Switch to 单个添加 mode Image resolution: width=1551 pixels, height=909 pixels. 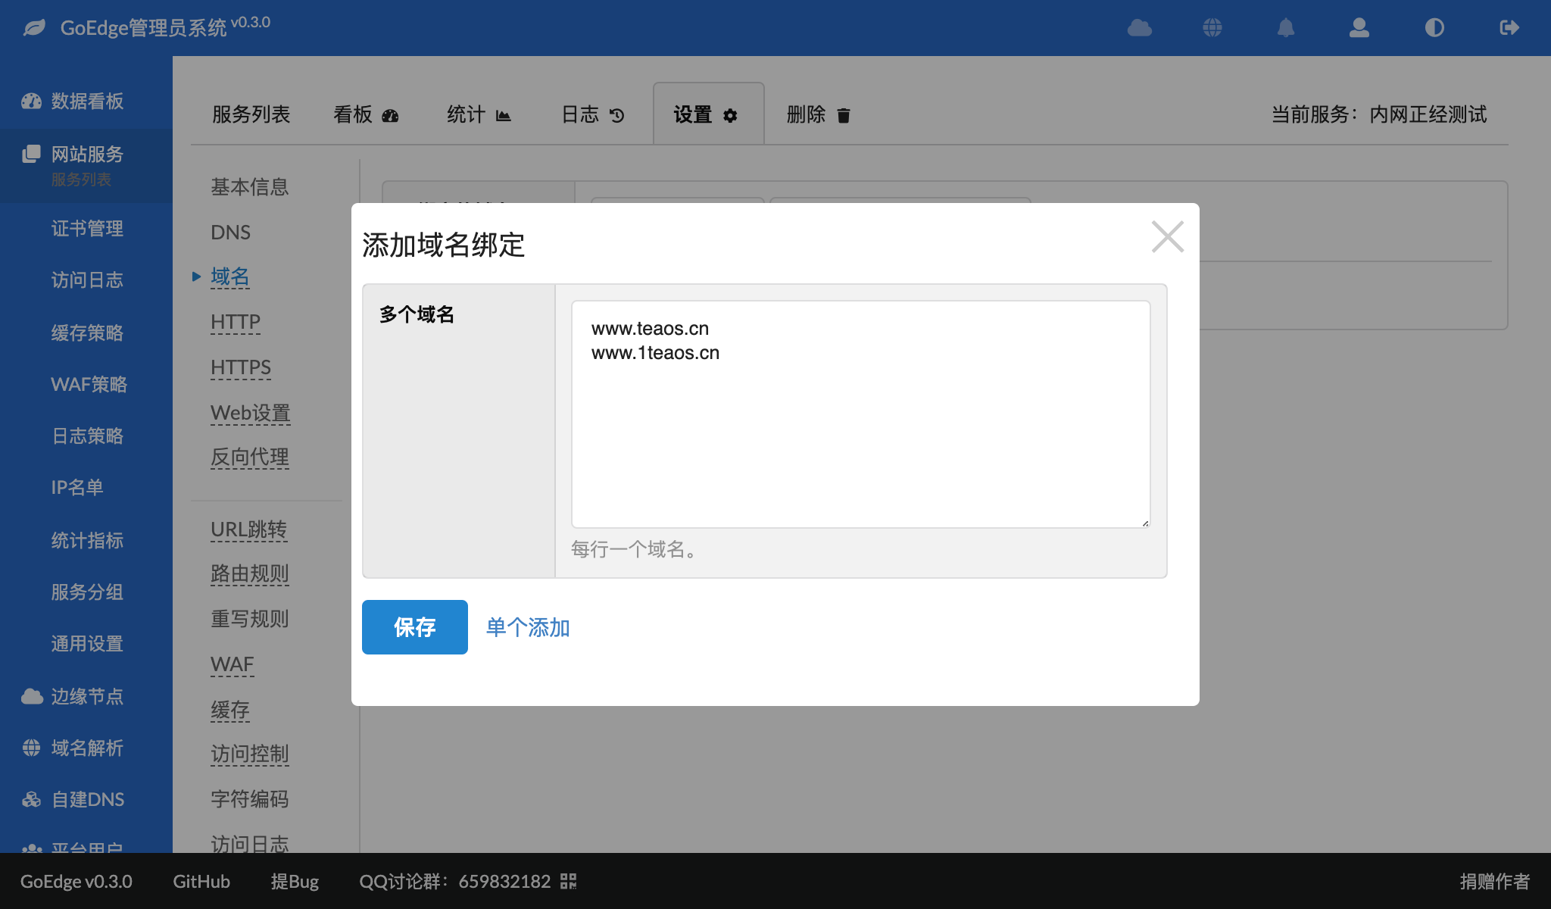coord(528,627)
